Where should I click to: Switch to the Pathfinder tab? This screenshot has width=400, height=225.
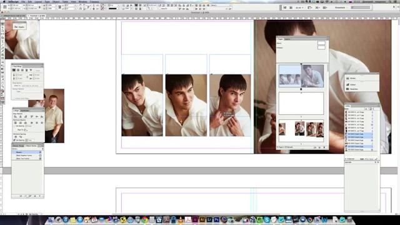[25, 111]
